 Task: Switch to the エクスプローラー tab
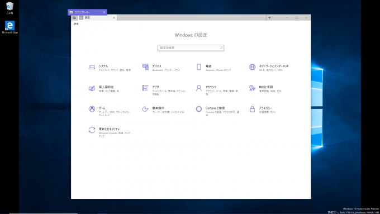click(88, 12)
